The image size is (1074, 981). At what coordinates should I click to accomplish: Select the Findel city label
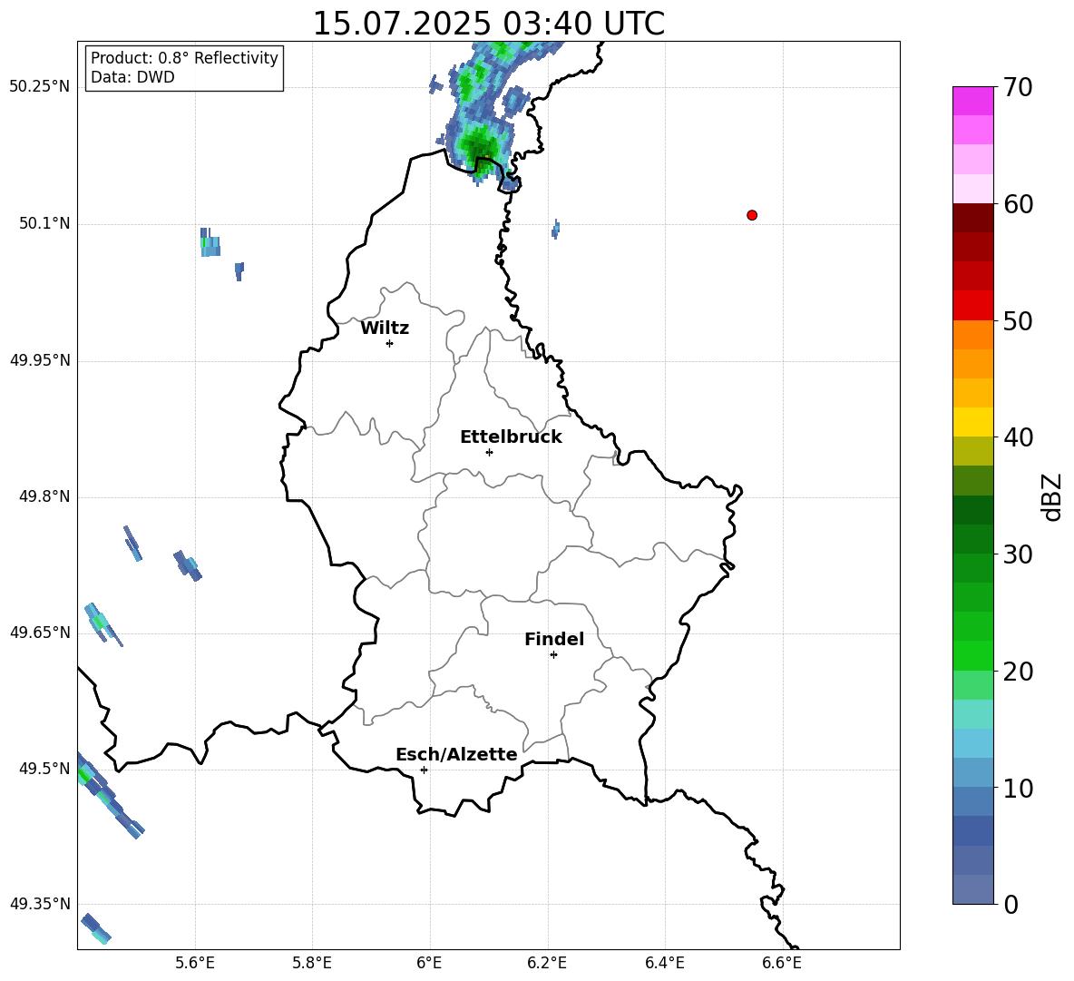coord(554,639)
